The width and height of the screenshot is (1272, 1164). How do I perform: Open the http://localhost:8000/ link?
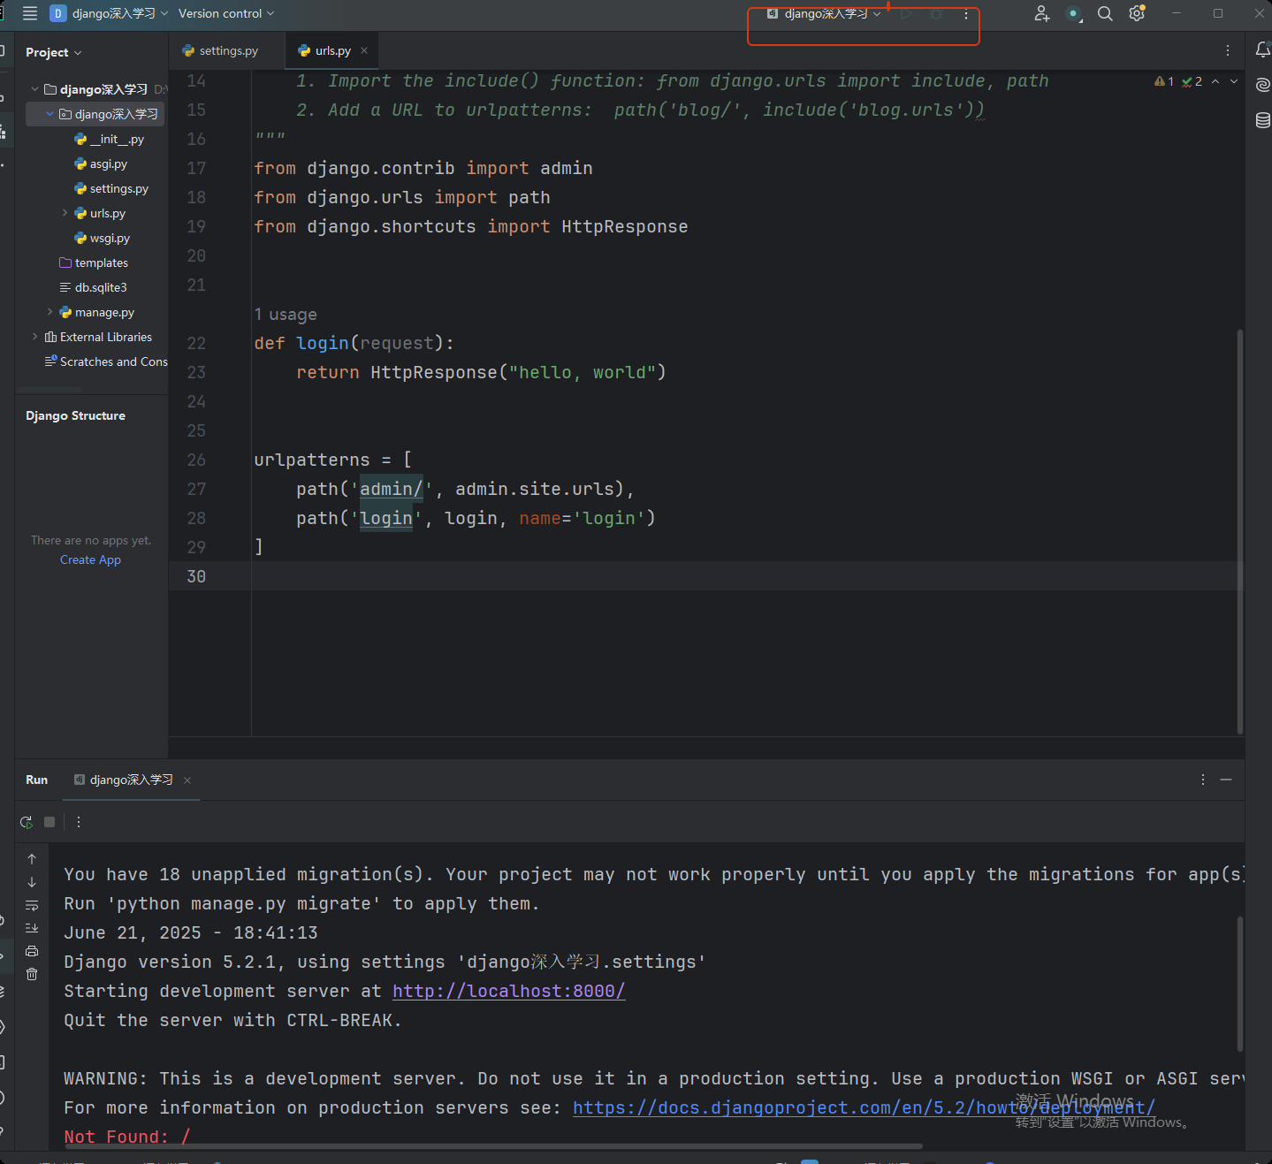point(508,991)
